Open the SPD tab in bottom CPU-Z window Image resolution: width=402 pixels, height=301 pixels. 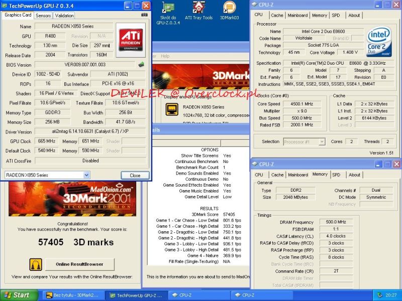(x=336, y=175)
